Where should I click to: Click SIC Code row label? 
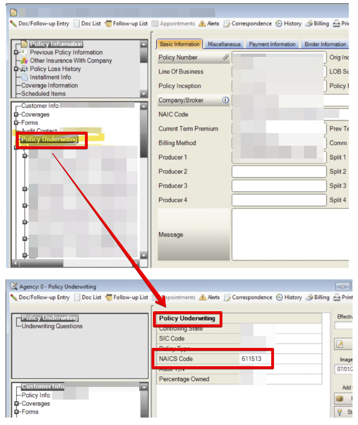[x=172, y=338]
